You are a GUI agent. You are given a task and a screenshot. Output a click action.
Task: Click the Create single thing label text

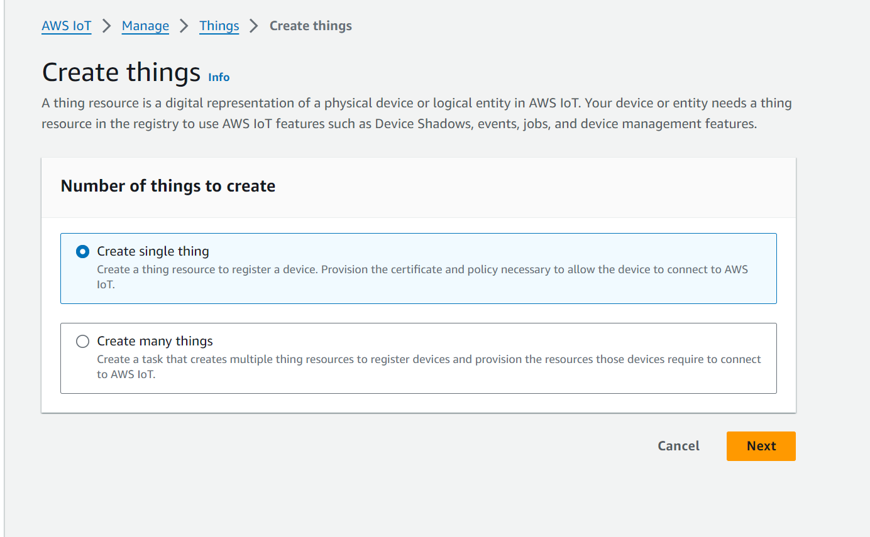point(153,251)
